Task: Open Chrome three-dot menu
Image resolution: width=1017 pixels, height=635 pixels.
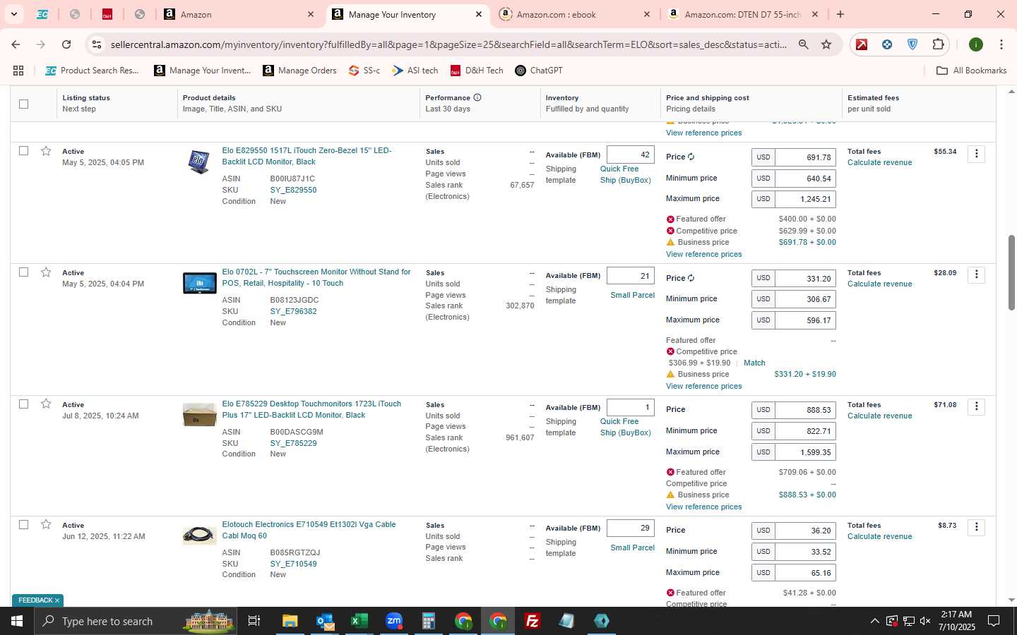Action: point(1001,44)
